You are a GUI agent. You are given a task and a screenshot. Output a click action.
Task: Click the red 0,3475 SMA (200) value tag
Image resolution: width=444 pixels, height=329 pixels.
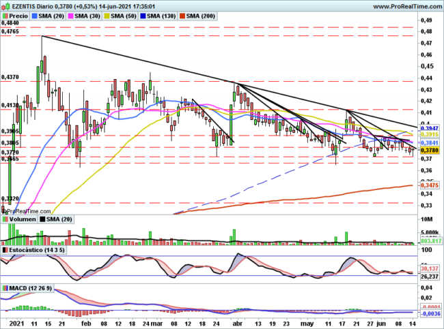coord(429,185)
